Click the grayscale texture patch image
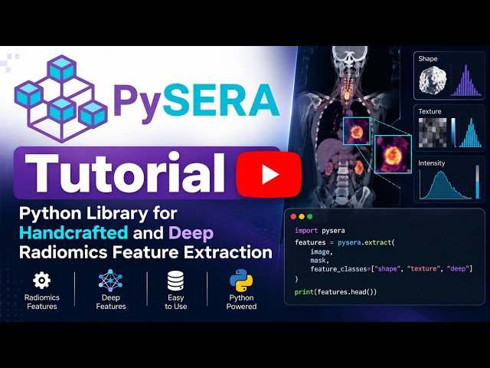The width and height of the screenshot is (490, 368). [x=433, y=133]
